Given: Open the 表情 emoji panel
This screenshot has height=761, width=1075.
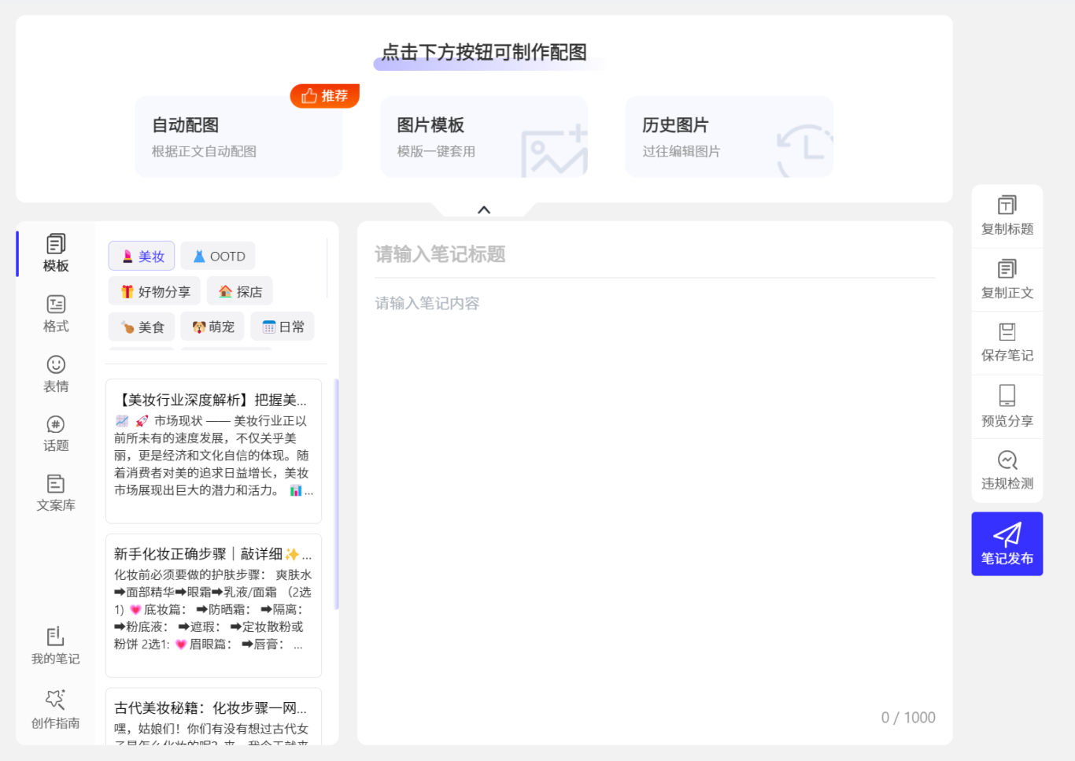Looking at the screenshot, I should 55,374.
